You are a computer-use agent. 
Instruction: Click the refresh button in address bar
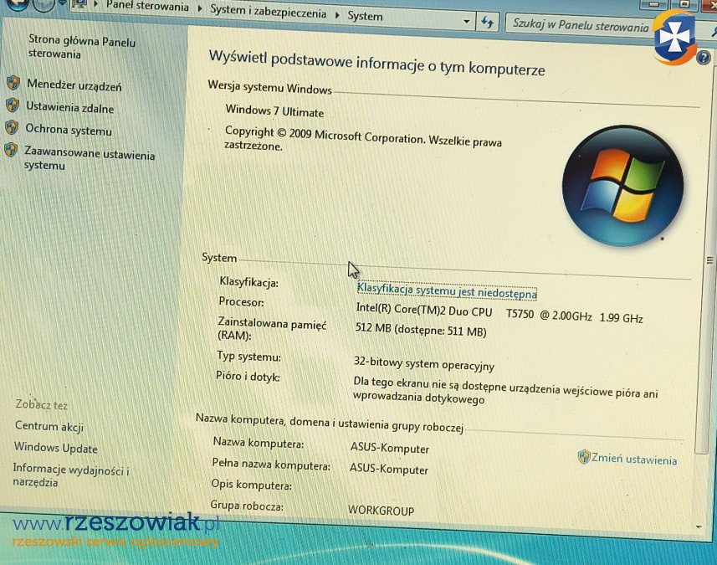(487, 21)
